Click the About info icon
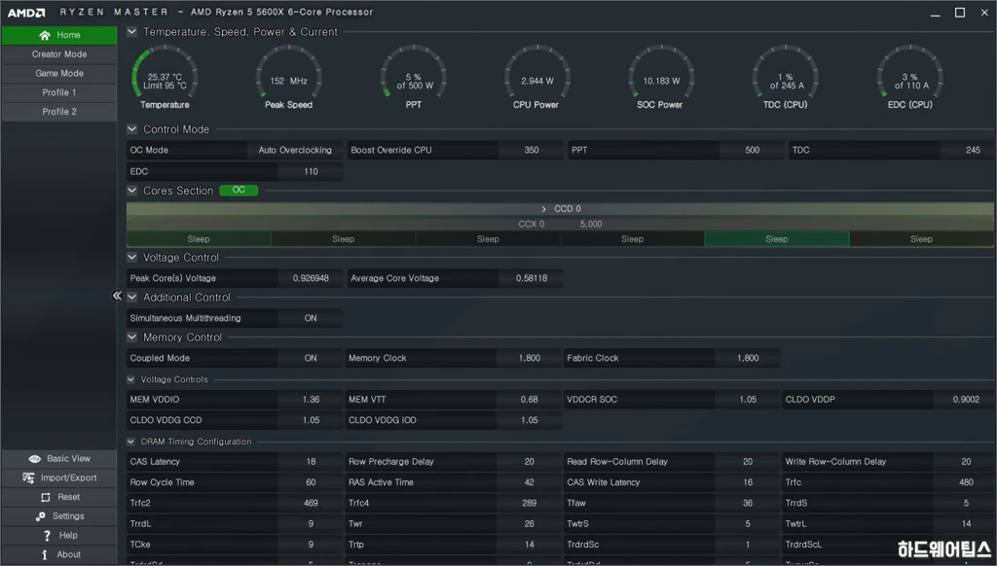This screenshot has height=566, width=997. (45, 554)
